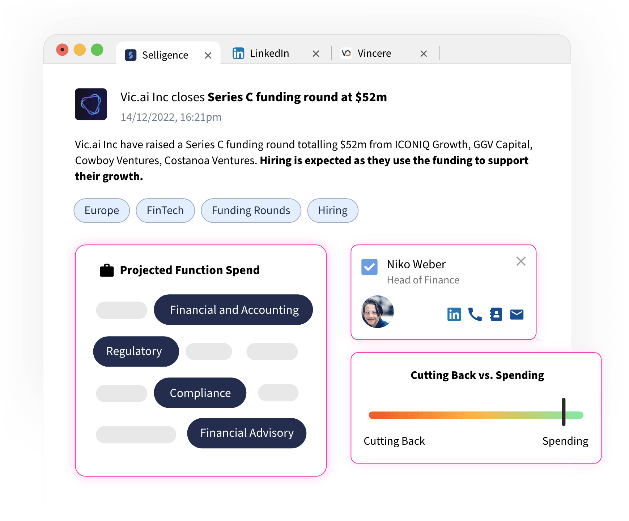Click the briefcase icon beside Projected Function Spend

click(107, 270)
